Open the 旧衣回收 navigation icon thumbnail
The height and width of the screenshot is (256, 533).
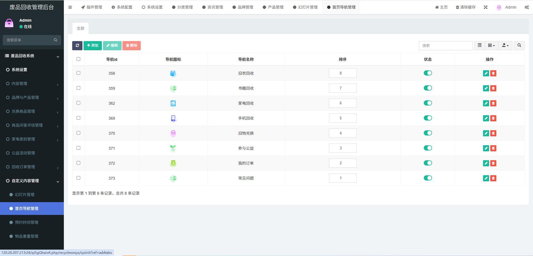click(x=173, y=73)
